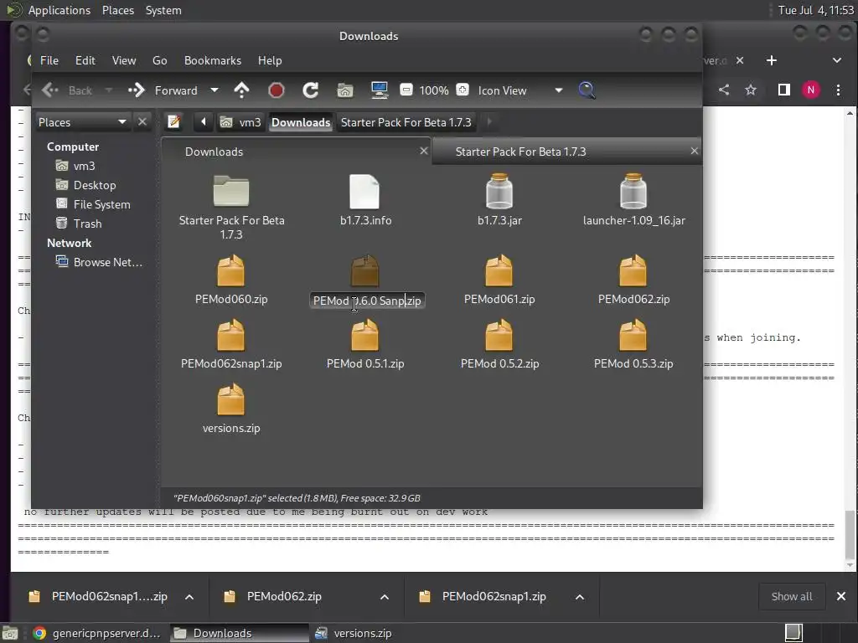Viewport: 858px width, 643px height.
Task: Click the Computer icon in toolbar
Action: point(379,90)
